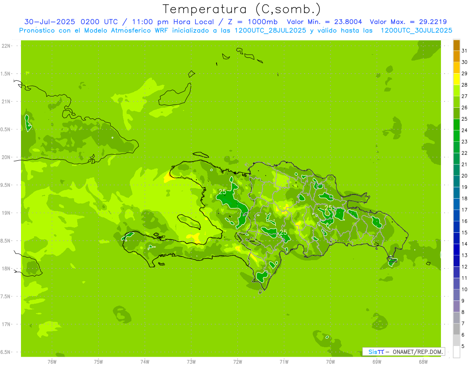The width and height of the screenshot is (475, 367).
Task: Click the colorbar swatch between 29 and 30
Action: coord(456,68)
